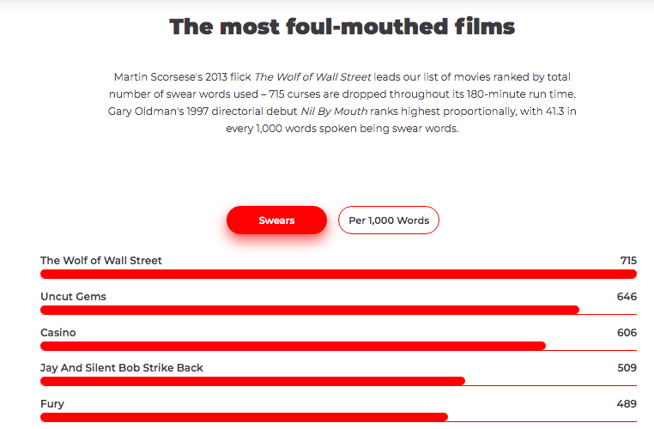Click the Wolf of Wall Street bar

coord(338,274)
